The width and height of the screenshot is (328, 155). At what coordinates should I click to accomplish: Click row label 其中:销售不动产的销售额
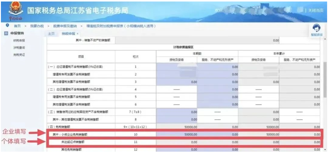[93, 40]
